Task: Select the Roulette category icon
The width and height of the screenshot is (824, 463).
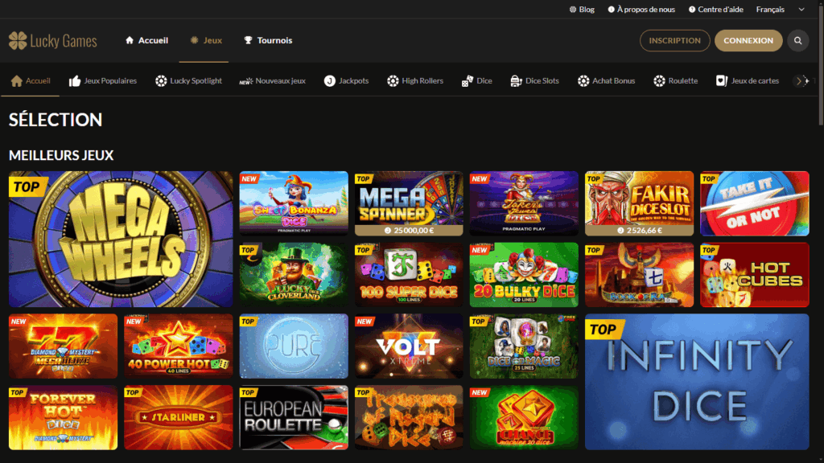Action: tap(659, 81)
